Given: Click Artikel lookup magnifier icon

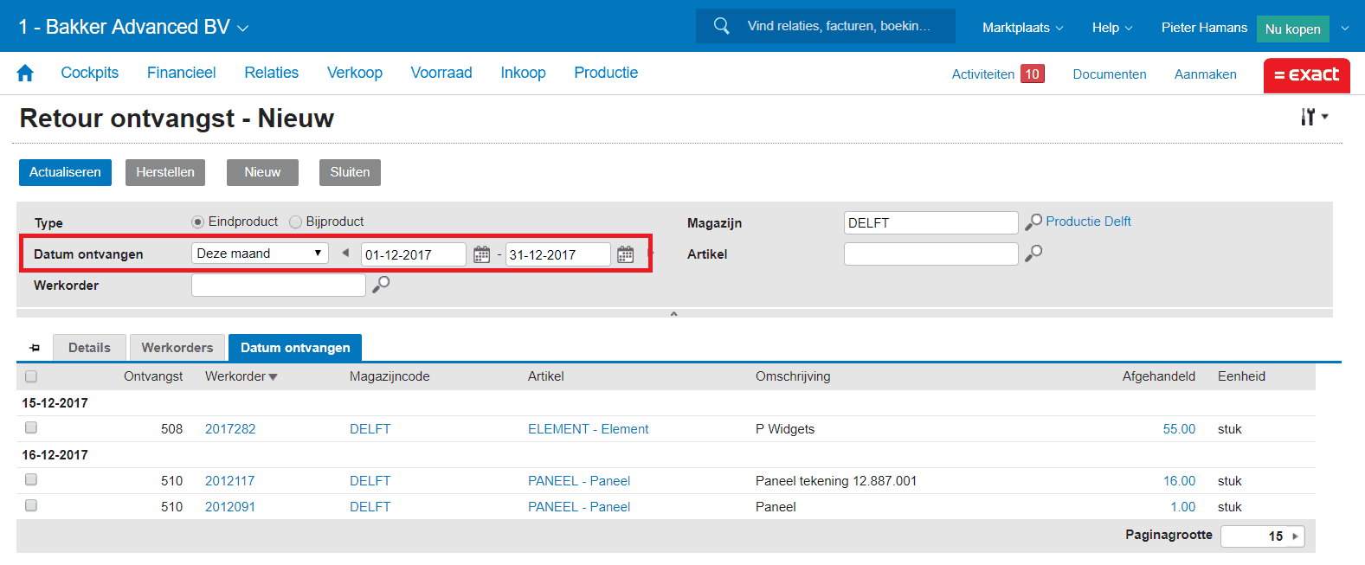Looking at the screenshot, I should (1033, 254).
